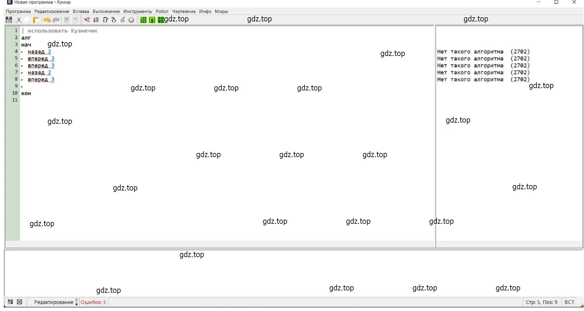
Task: Place cursor on empty line 11
Action: point(227,100)
